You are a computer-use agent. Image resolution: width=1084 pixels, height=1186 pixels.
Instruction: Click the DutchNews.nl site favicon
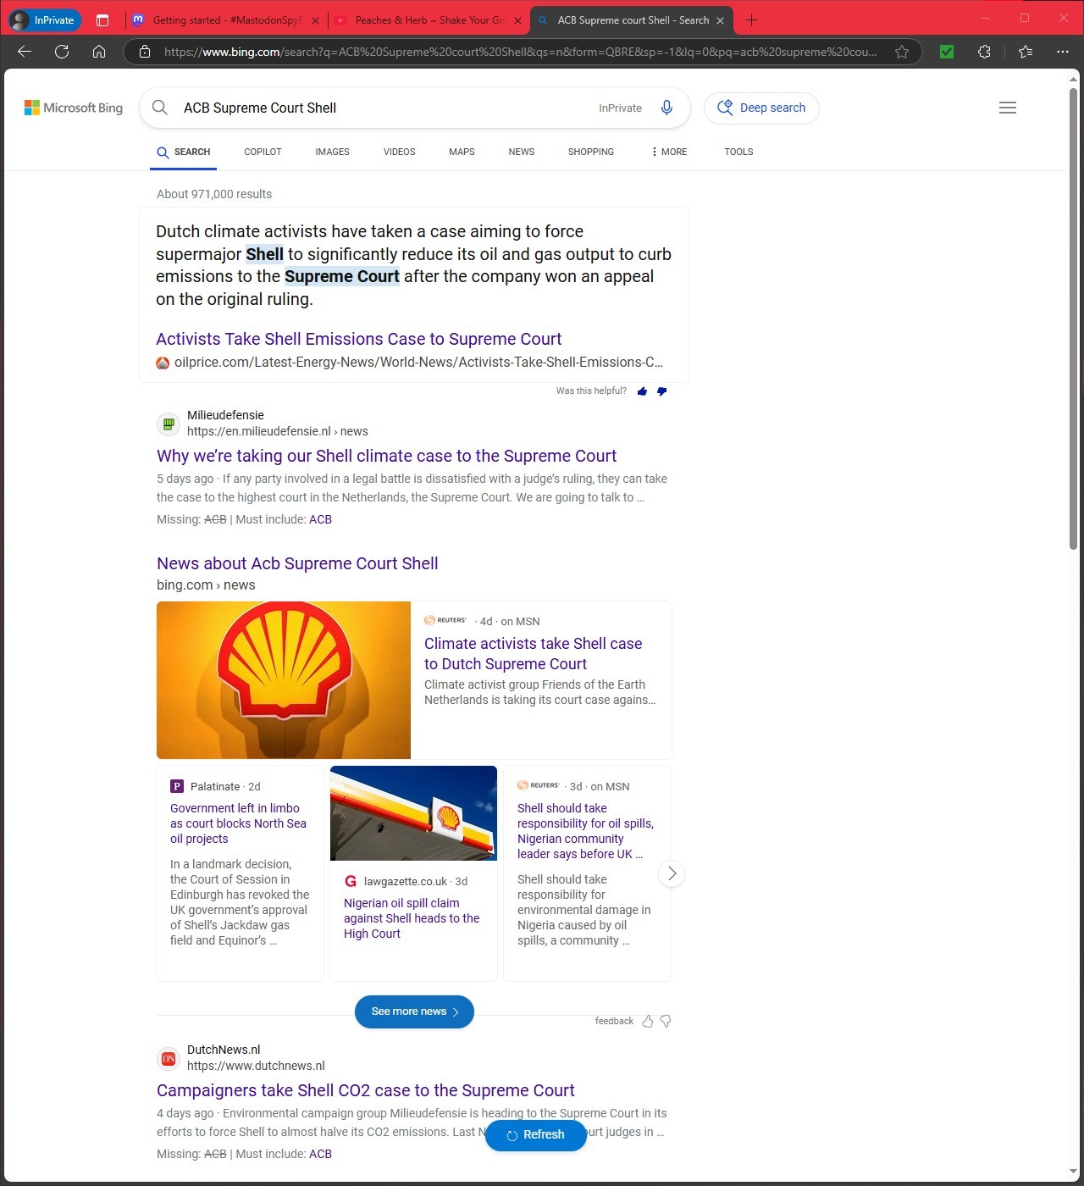pyautogui.click(x=169, y=1058)
